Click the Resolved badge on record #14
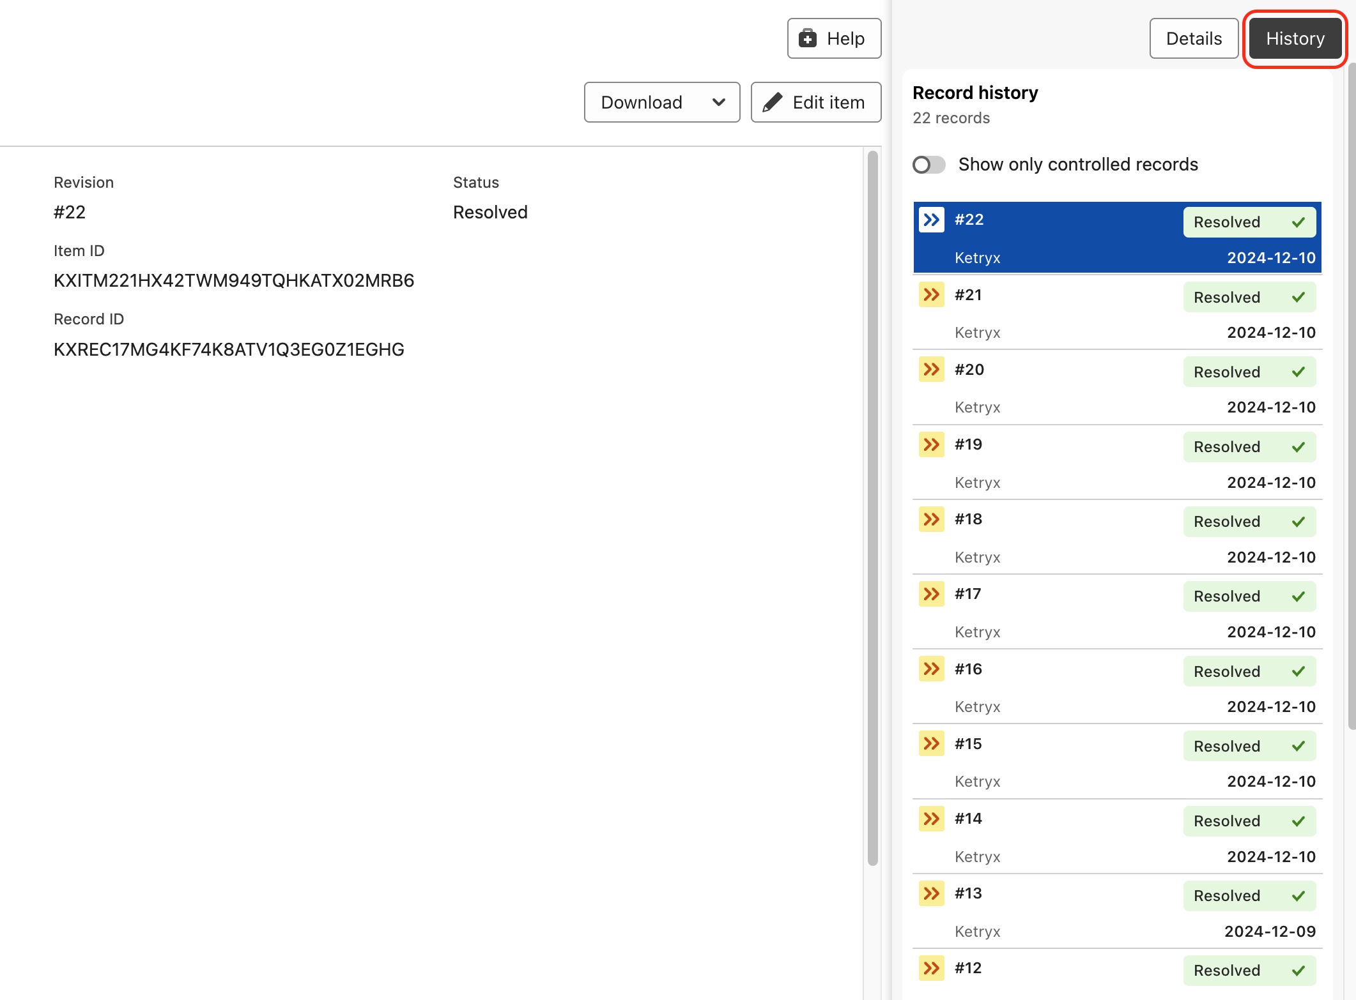 tap(1249, 821)
